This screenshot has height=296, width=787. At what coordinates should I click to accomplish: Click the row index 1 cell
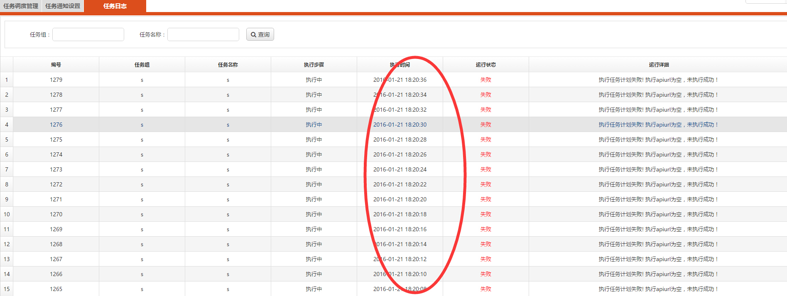7,80
